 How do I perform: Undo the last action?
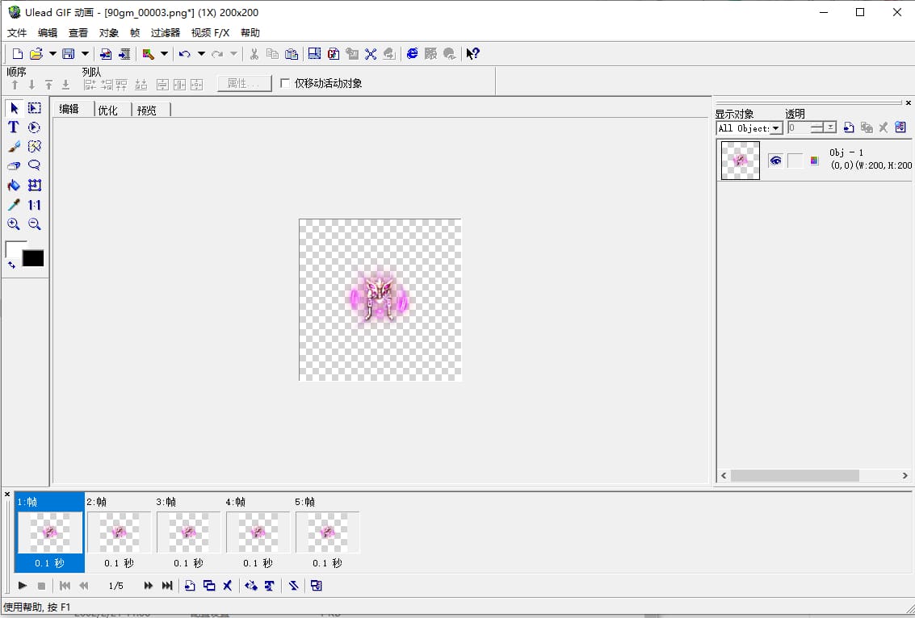pyautogui.click(x=184, y=54)
